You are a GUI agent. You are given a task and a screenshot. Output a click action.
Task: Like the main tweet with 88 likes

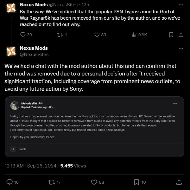[94, 182]
